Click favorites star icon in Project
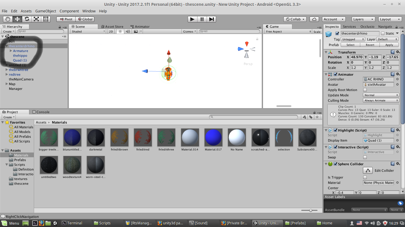Viewport: 405px width, 227px height. click(317, 117)
